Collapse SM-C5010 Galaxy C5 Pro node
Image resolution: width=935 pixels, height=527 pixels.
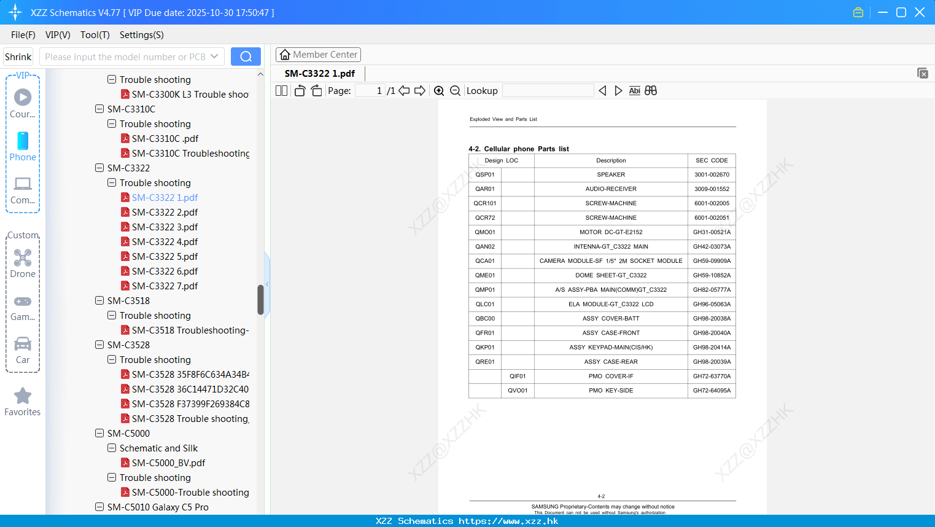99,507
